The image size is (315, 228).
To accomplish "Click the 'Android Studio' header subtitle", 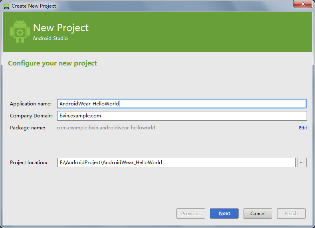I will tap(50, 38).
